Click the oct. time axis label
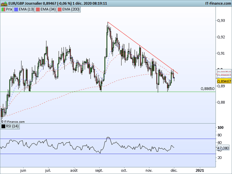232x174 pixels. coord(124,171)
